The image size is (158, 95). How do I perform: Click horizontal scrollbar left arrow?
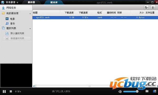[x=34, y=86]
